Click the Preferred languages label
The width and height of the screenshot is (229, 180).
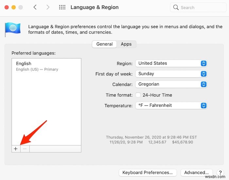[x=34, y=53]
